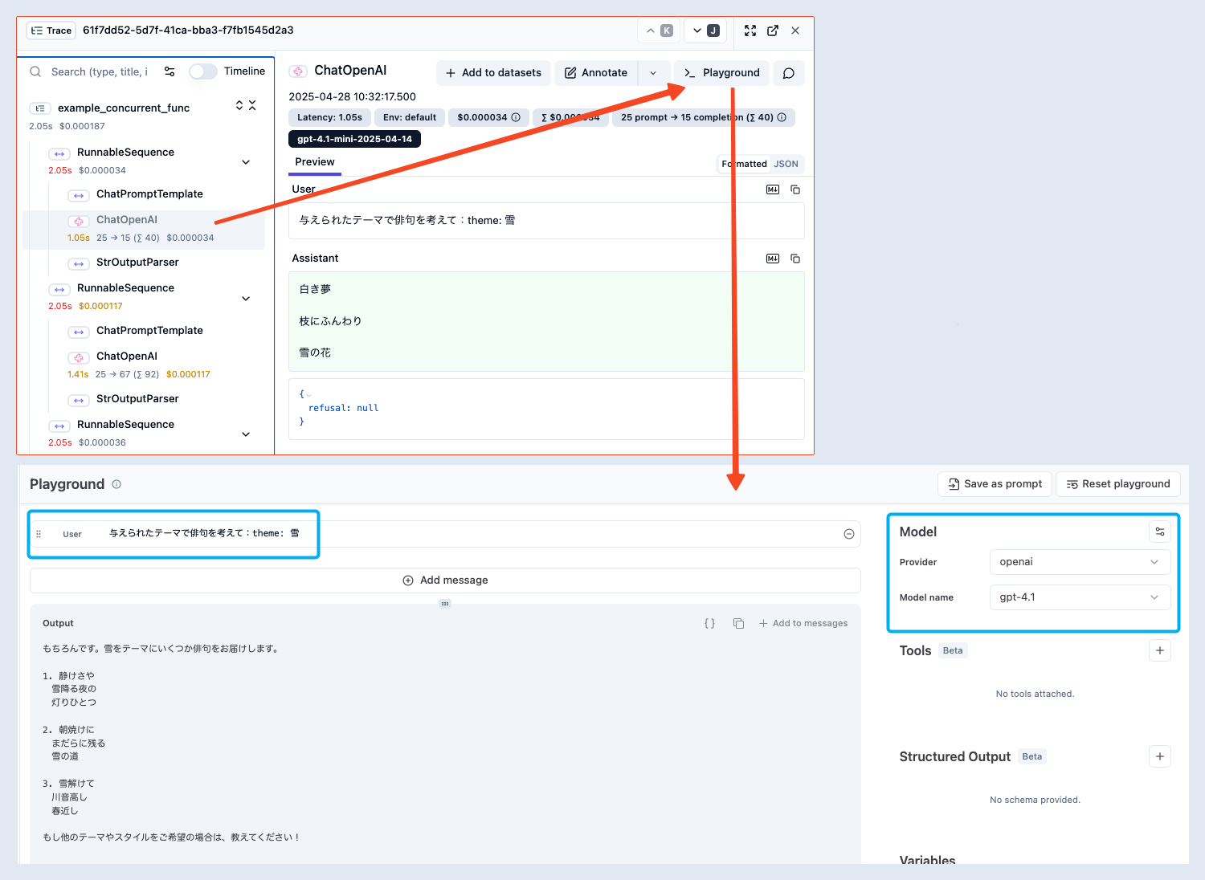Collapse the third RunnableSequence node at $0.000036

pyautogui.click(x=246, y=434)
